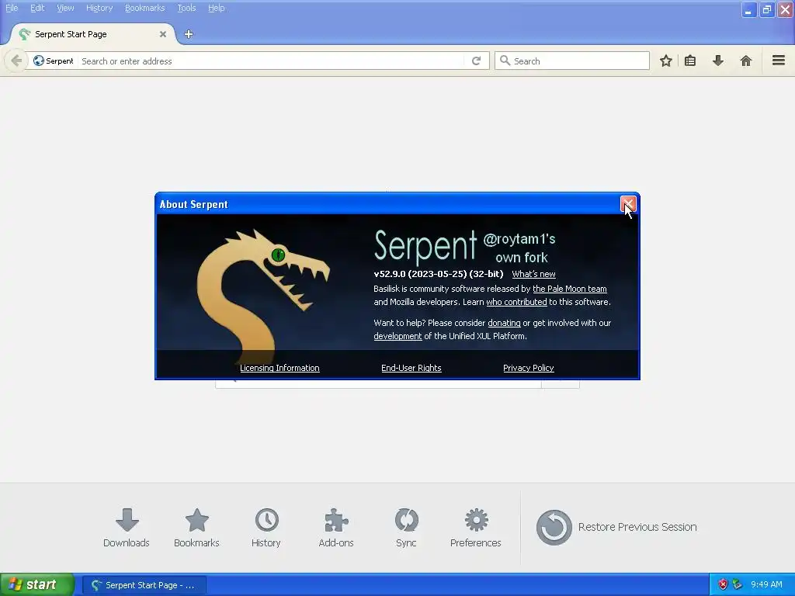Close the Serpent Start Page tab
The width and height of the screenshot is (795, 596).
163,34
